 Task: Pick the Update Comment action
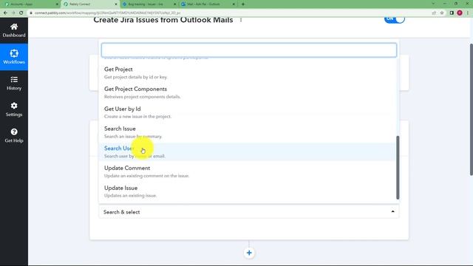tap(248, 171)
